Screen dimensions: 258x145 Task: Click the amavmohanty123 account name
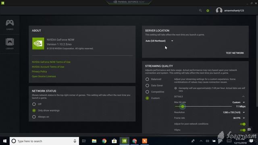tap(234, 10)
